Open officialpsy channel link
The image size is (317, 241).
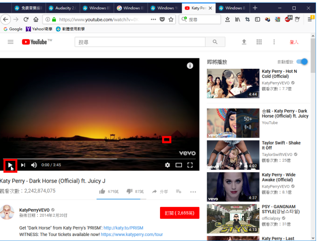(271, 218)
